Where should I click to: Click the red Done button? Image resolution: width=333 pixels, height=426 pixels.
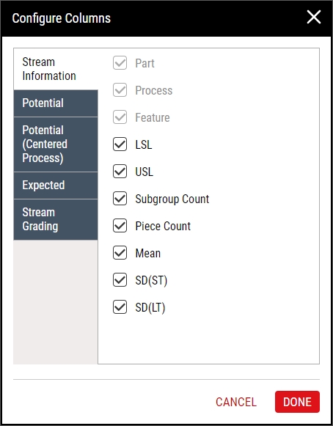[297, 402]
